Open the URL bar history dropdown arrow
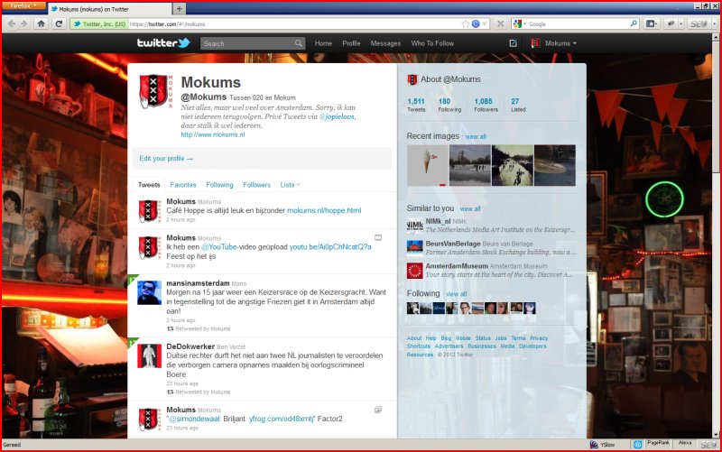This screenshot has height=452, width=722. [x=485, y=24]
